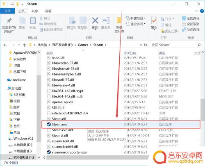Viewport: 205px width, 166px height.
Task: Open 本地磁盘 (D:) in sidebar
Action: 20,145
